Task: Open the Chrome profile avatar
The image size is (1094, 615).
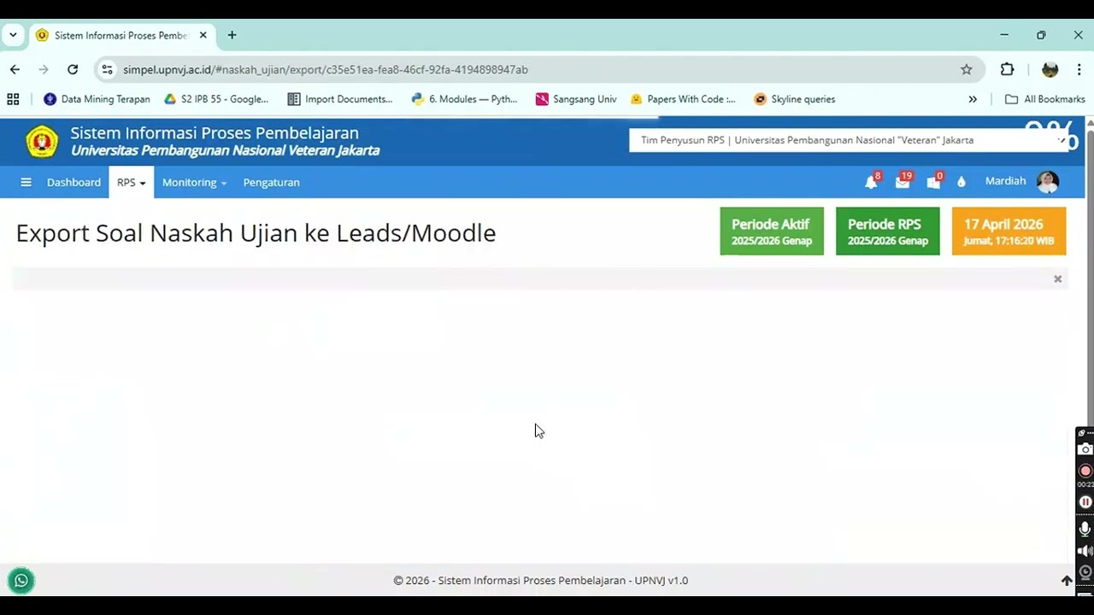Action: pyautogui.click(x=1050, y=69)
